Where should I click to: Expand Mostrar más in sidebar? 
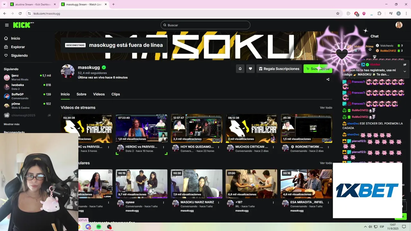[12, 124]
